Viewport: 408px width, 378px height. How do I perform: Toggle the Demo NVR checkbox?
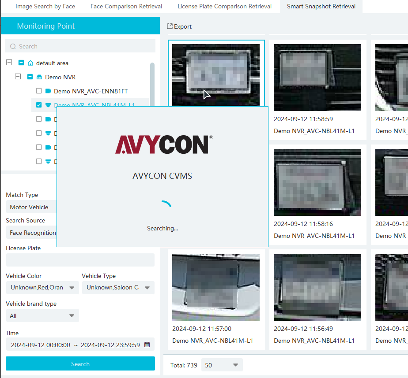click(30, 77)
